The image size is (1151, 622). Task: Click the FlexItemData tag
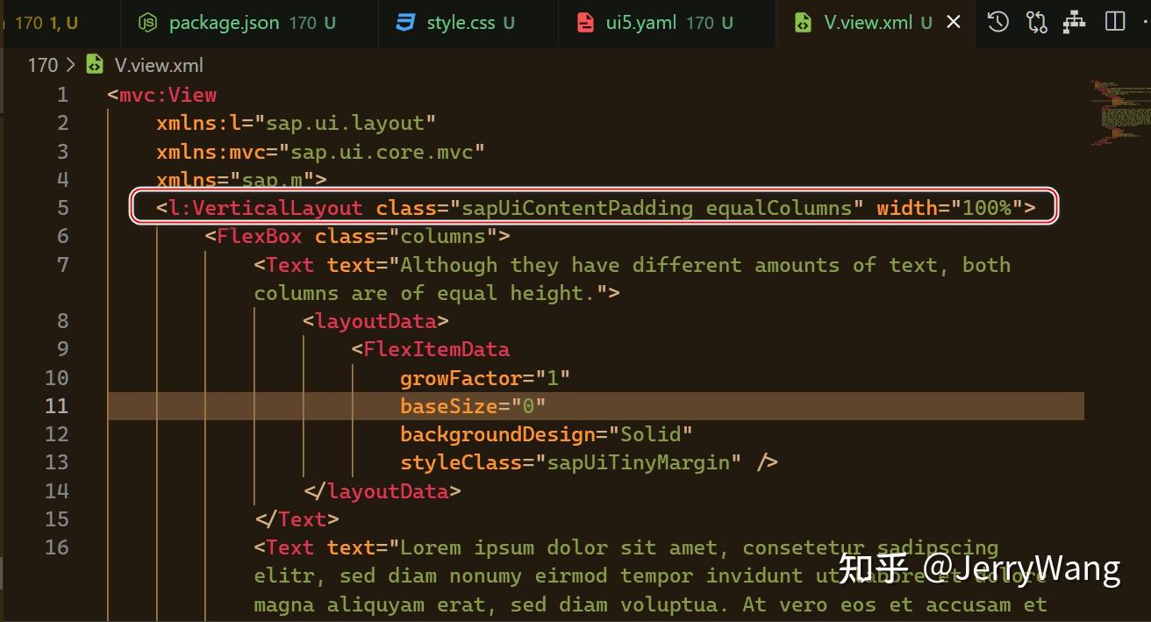(x=431, y=349)
